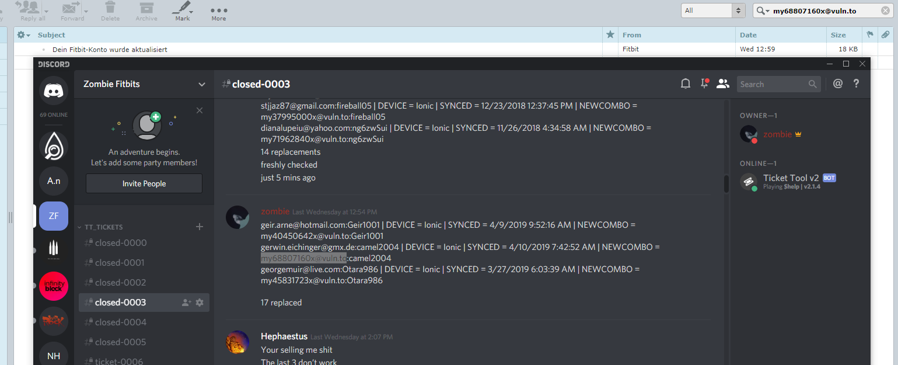898x365 pixels.
Task: Click the star column header in mail list
Action: pyautogui.click(x=610, y=35)
